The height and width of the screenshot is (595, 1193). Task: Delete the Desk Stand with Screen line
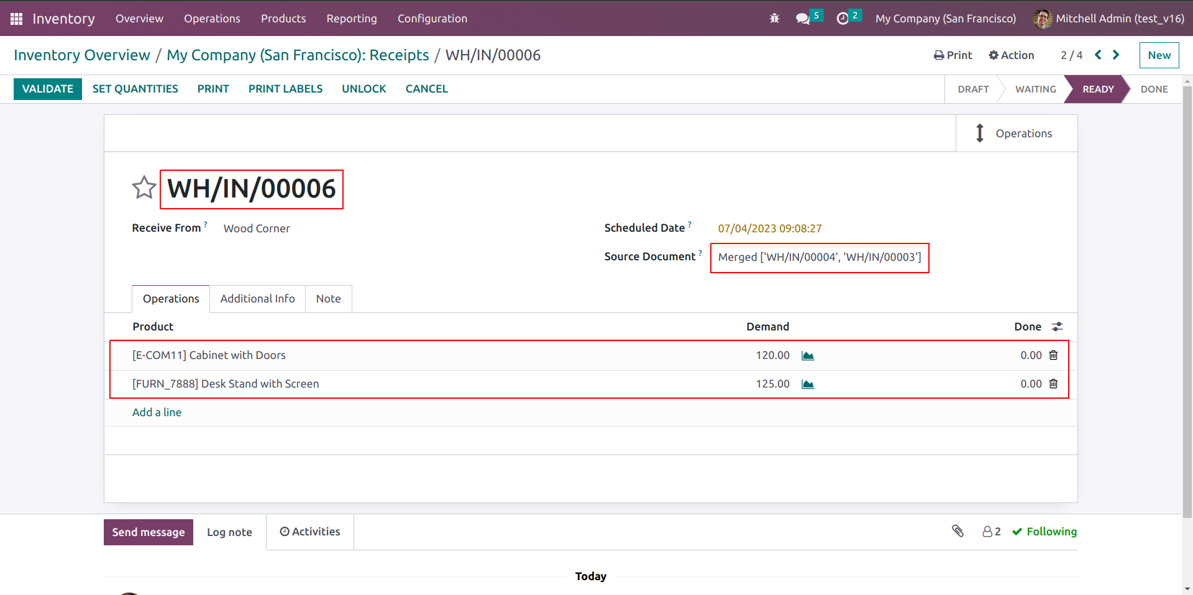(1053, 384)
